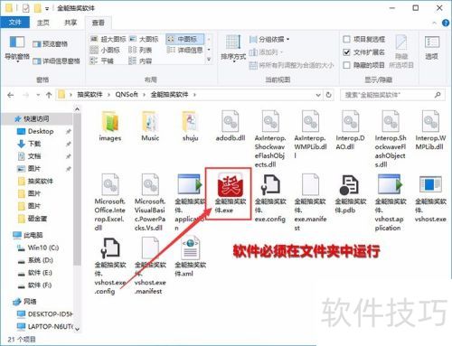Expand the breadcrumb arrow after QNSoft
The image size is (452, 346).
(145, 95)
